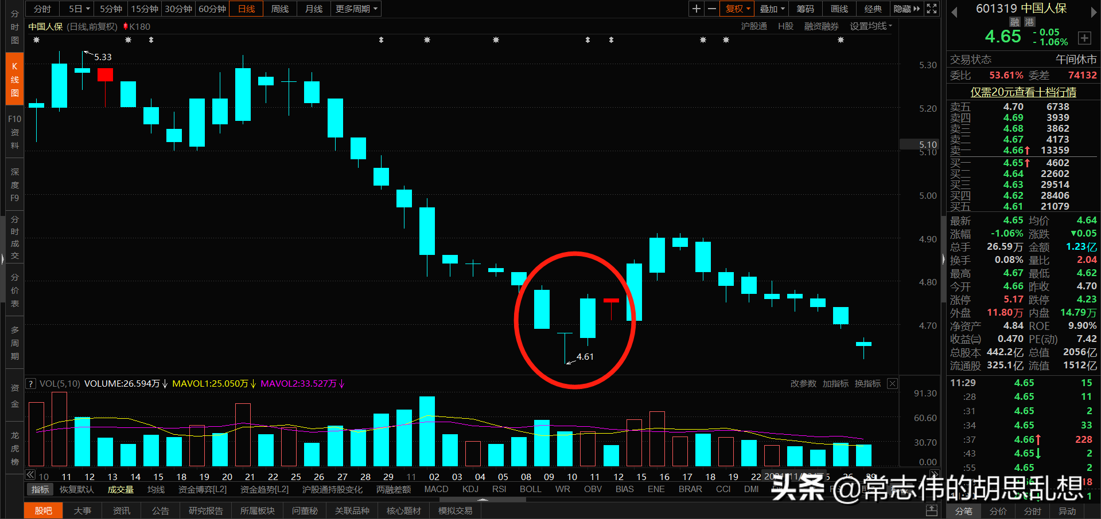Enter fullscreen via the expand-arrows icon
This screenshot has width=1101, height=519.
tap(931, 9)
